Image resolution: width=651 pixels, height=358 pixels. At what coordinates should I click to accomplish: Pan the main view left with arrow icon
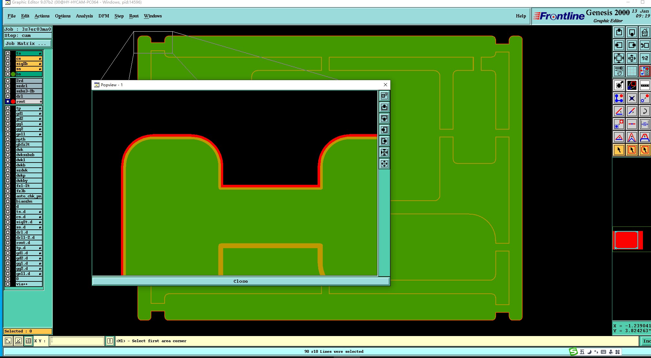pyautogui.click(x=619, y=45)
